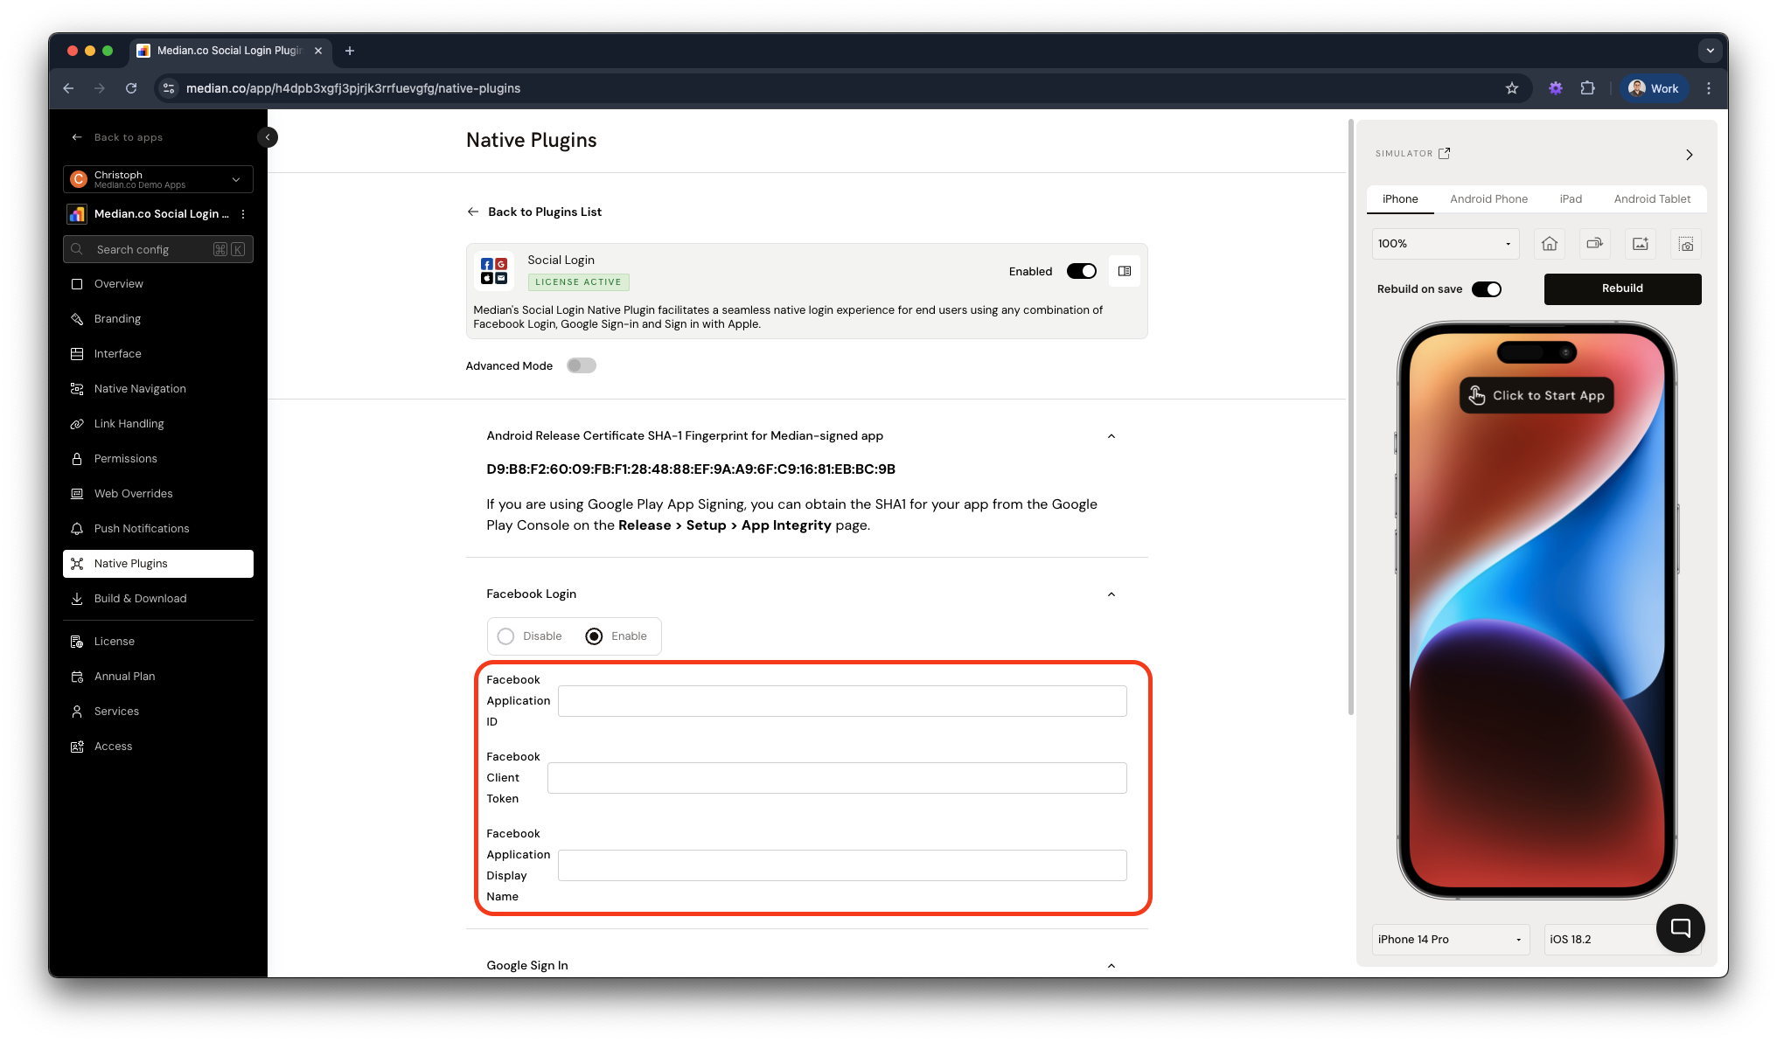Open the kebab menu beside Median.co Social Login
Screen dimensions: 1777x1042
(x=243, y=214)
